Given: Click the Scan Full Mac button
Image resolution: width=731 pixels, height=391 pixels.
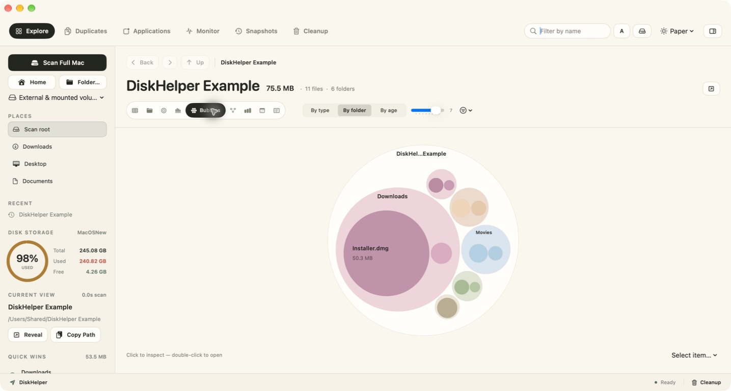Looking at the screenshot, I should [x=57, y=63].
